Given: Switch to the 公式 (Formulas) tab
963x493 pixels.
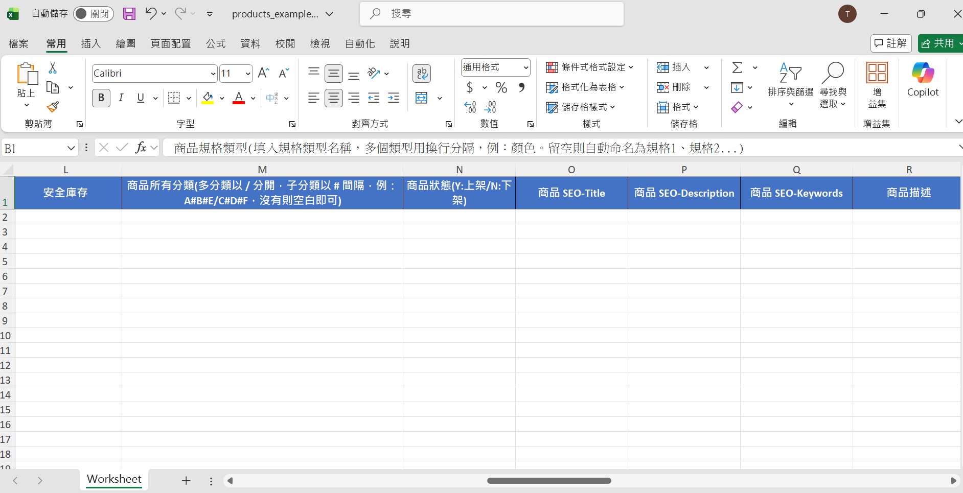Looking at the screenshot, I should tap(216, 44).
